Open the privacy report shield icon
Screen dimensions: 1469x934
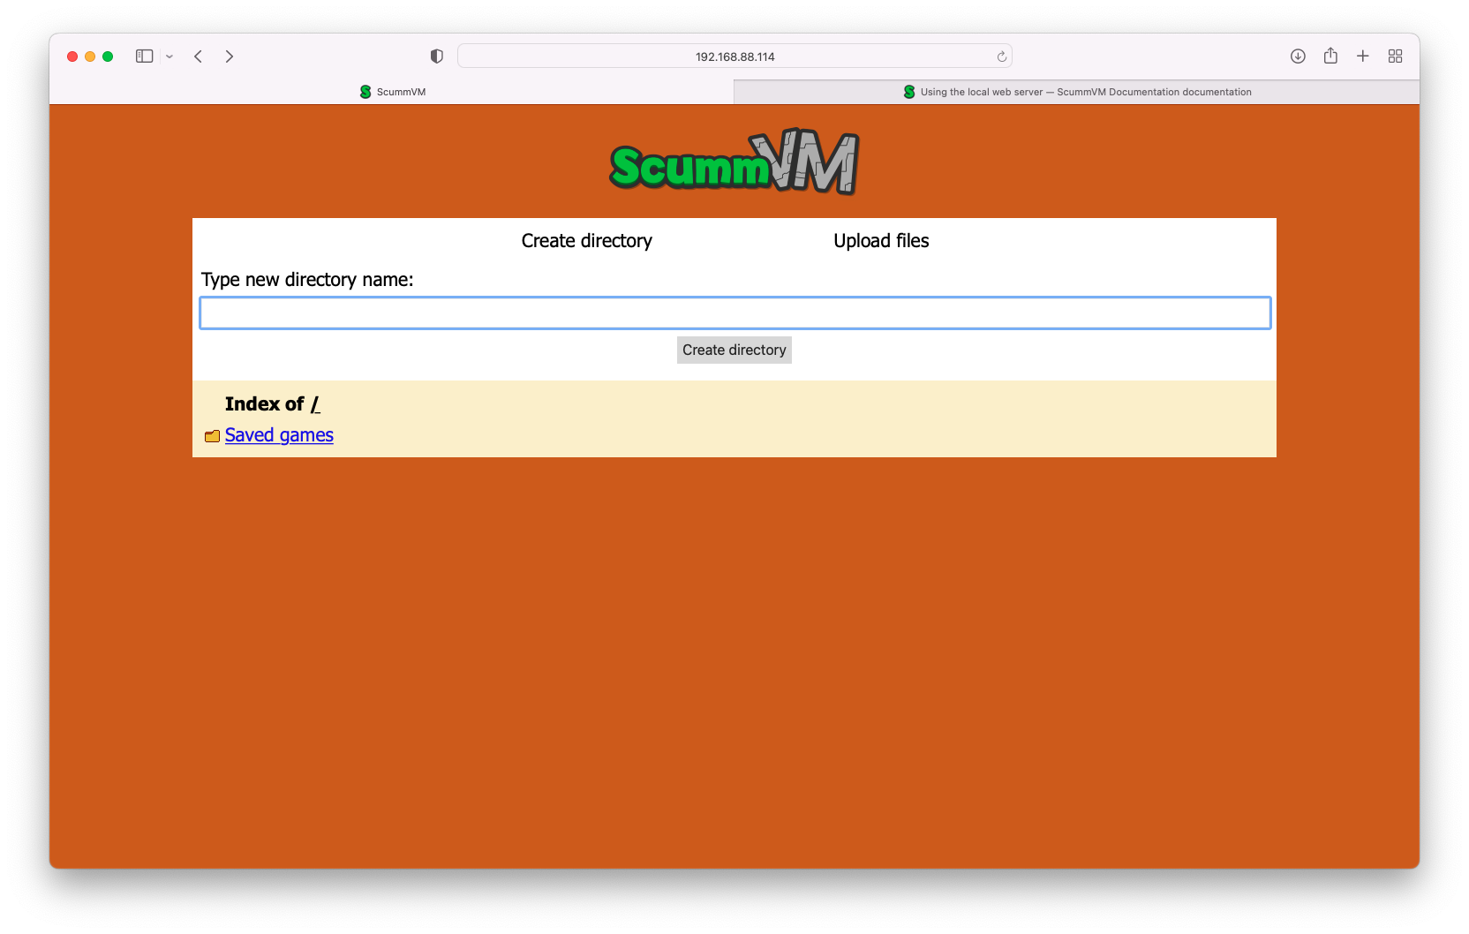[x=436, y=56]
